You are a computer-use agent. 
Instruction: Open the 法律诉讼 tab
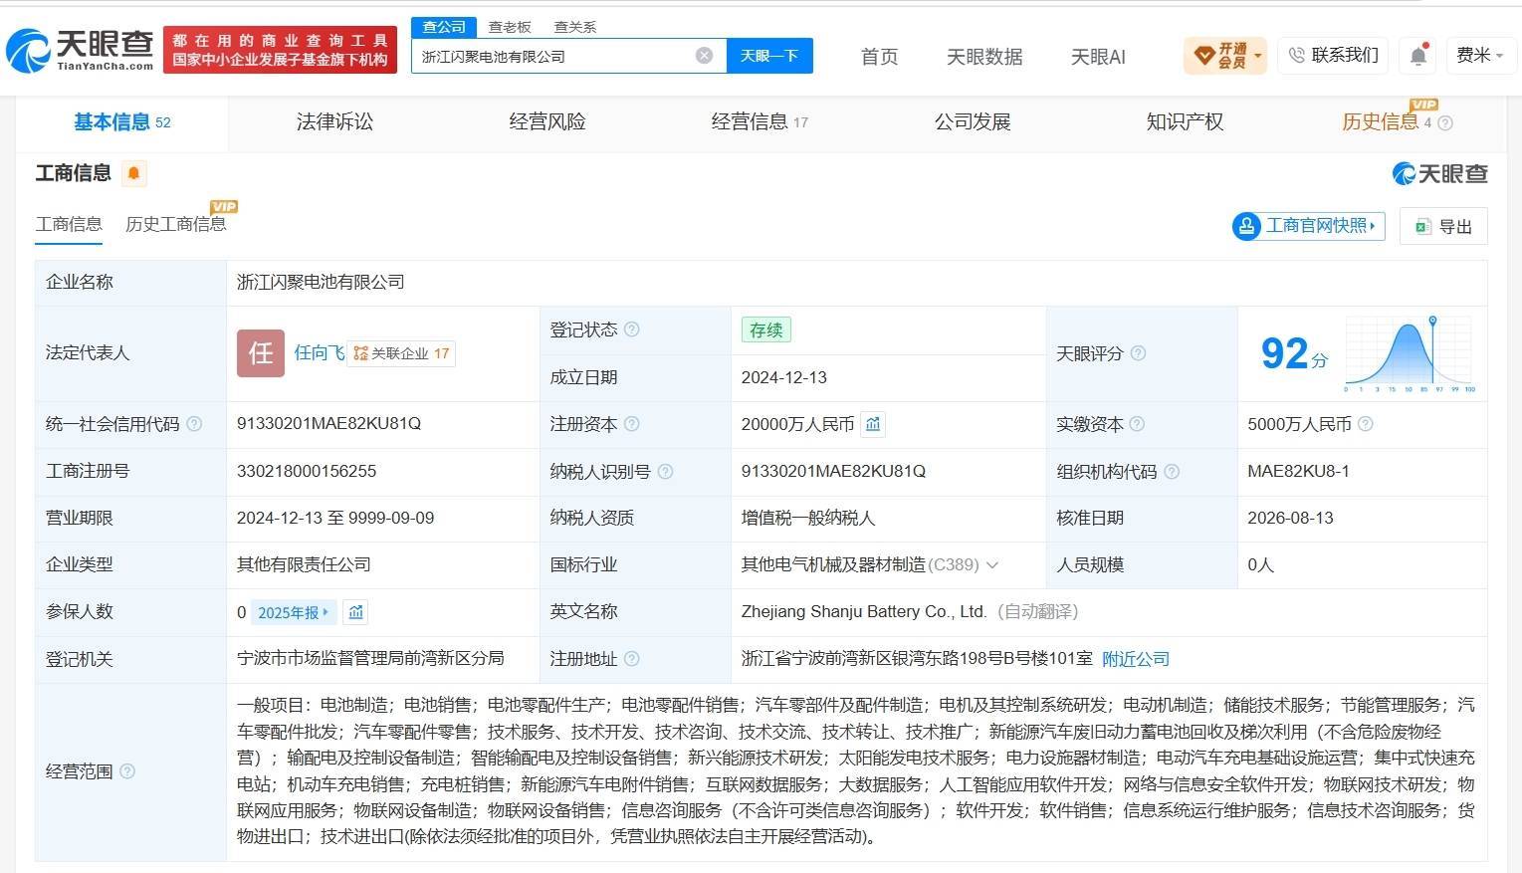334,122
